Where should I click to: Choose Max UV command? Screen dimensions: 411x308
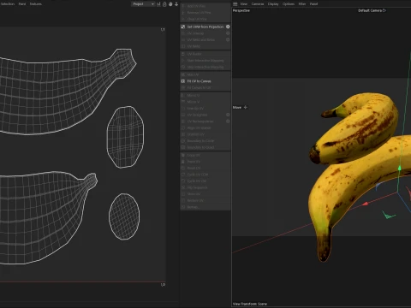205,74
